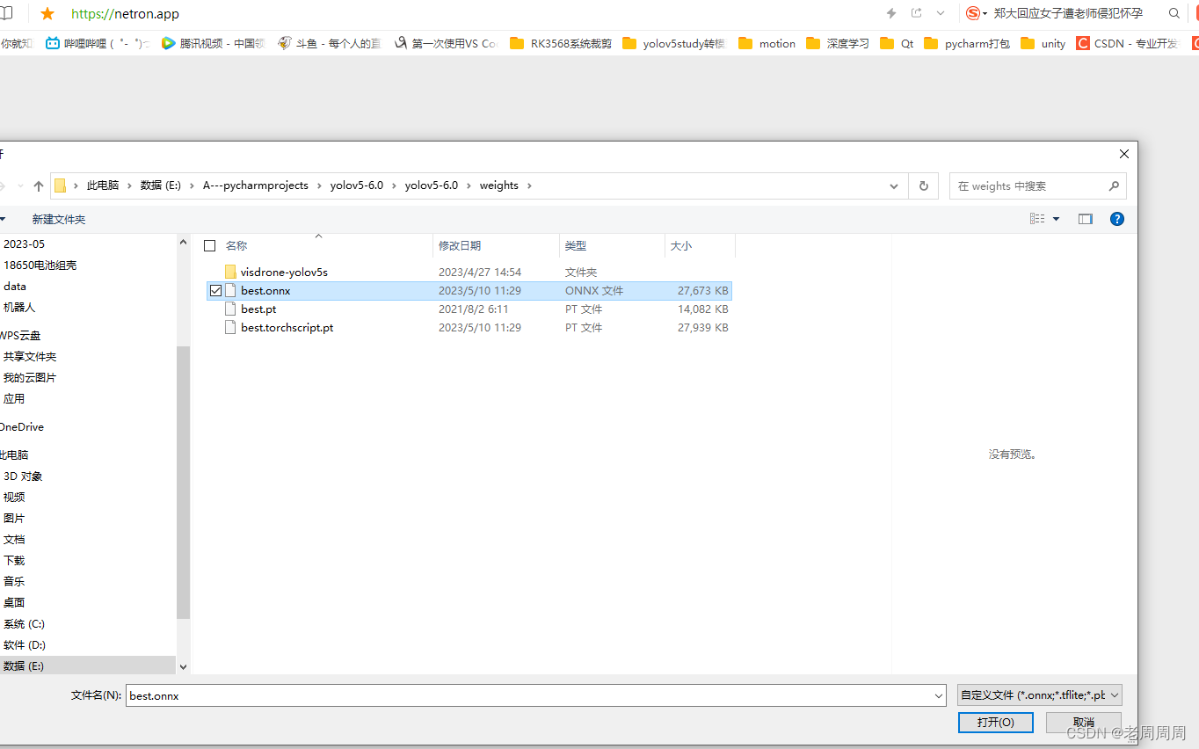
Task: Expand the view options dropdown arrow
Action: click(1056, 219)
